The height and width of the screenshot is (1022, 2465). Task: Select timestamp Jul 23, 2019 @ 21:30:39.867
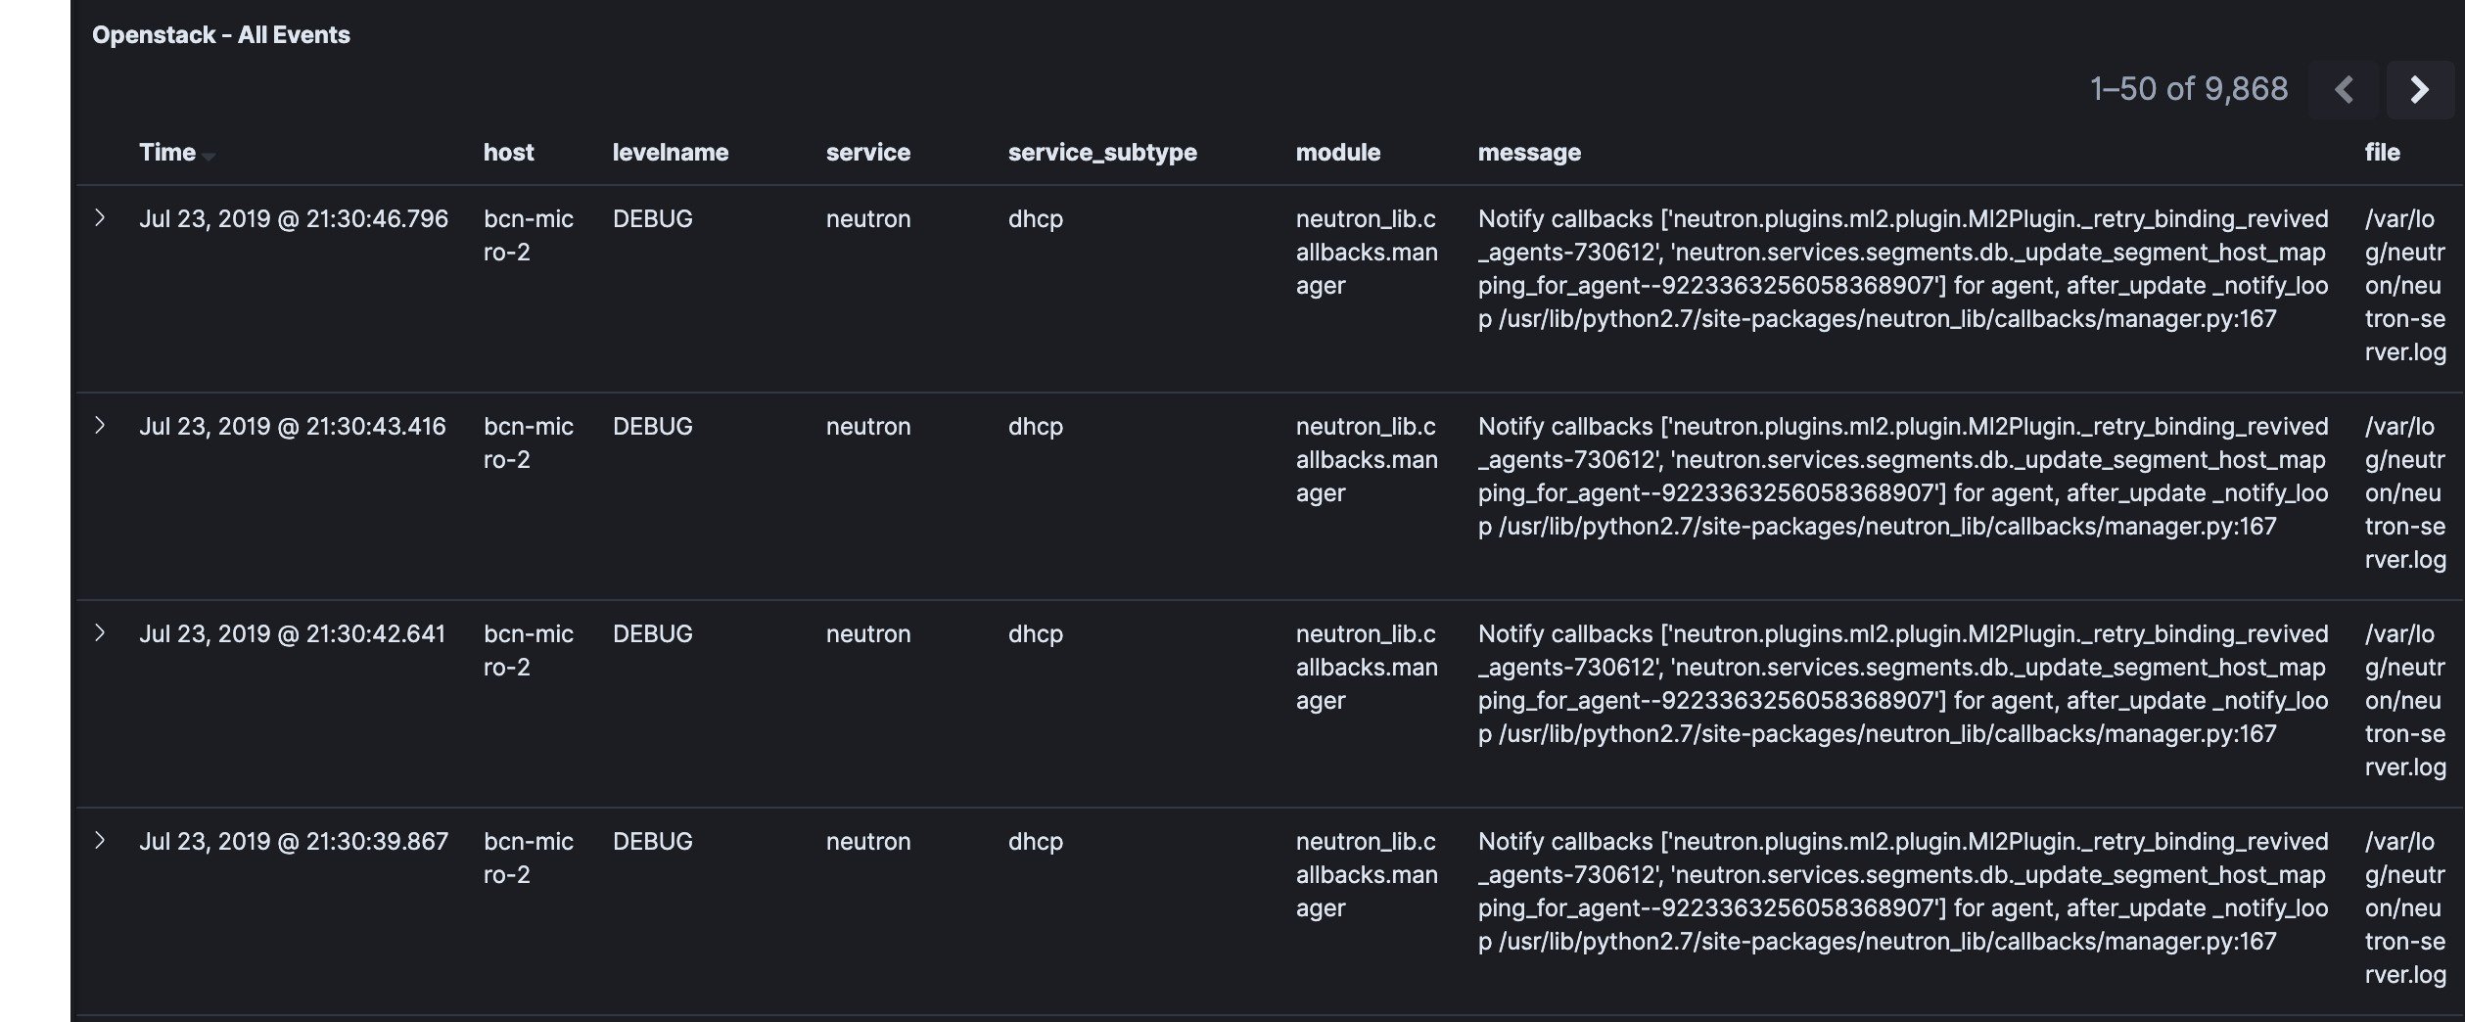click(294, 841)
